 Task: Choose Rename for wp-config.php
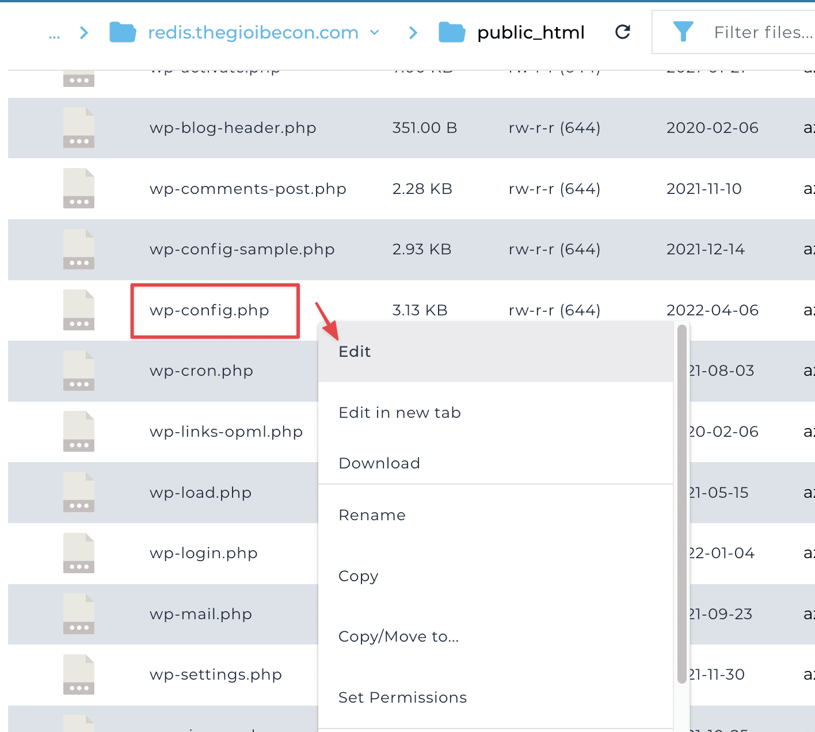pyautogui.click(x=372, y=514)
